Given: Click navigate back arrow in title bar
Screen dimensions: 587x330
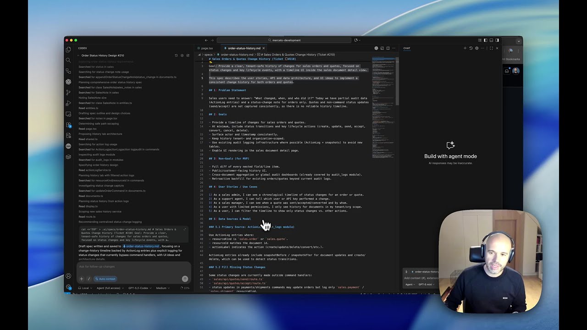Looking at the screenshot, I should pos(206,40).
